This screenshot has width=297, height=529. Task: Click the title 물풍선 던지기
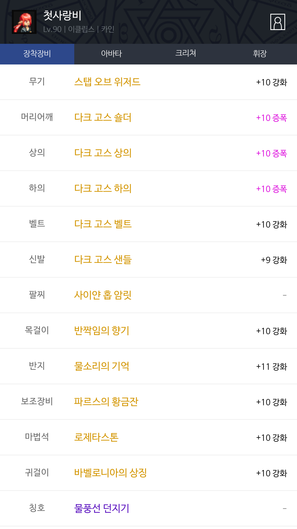click(x=102, y=508)
